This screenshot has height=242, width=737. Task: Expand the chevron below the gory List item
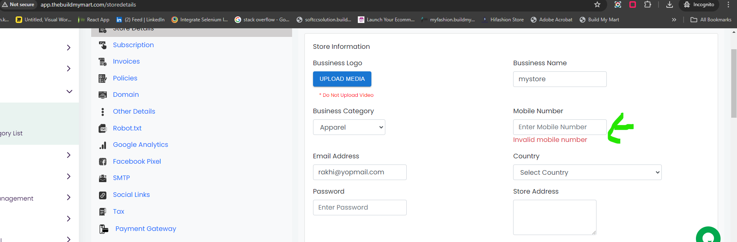(x=69, y=155)
